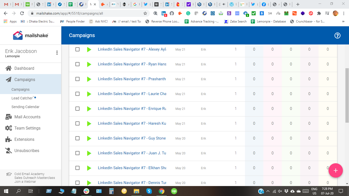This screenshot has height=196, width=349.
Task: Click the Mailshake logo
Action: 31,35
